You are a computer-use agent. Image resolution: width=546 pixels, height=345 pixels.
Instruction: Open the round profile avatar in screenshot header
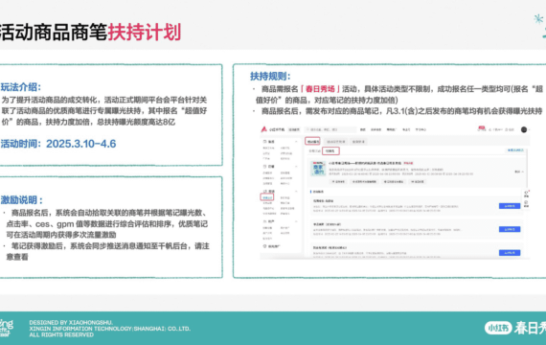point(524,129)
